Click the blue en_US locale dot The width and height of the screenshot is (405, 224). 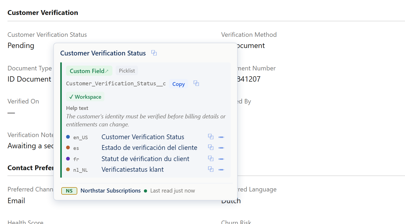68,137
